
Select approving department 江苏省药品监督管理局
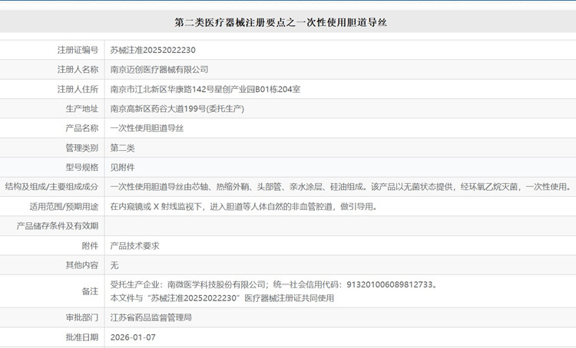point(151,317)
